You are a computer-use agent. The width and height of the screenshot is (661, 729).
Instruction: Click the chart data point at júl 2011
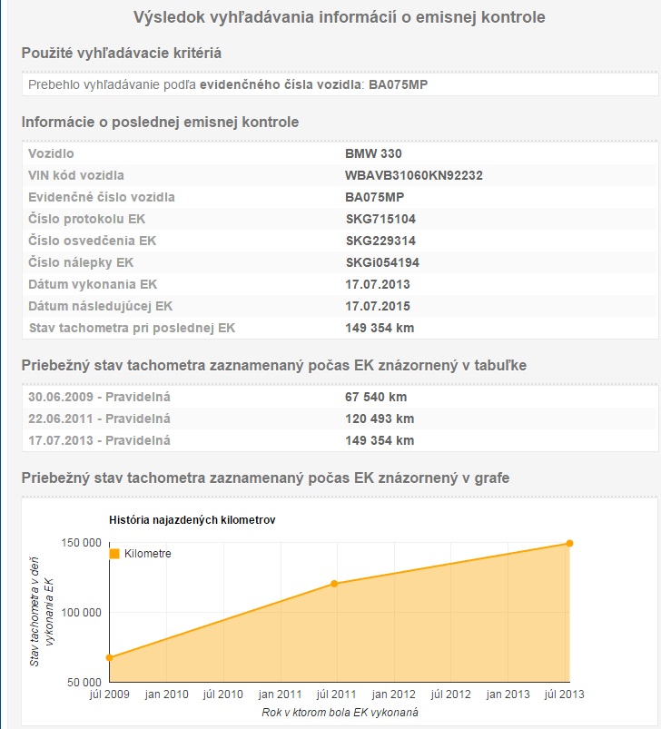[x=334, y=584]
